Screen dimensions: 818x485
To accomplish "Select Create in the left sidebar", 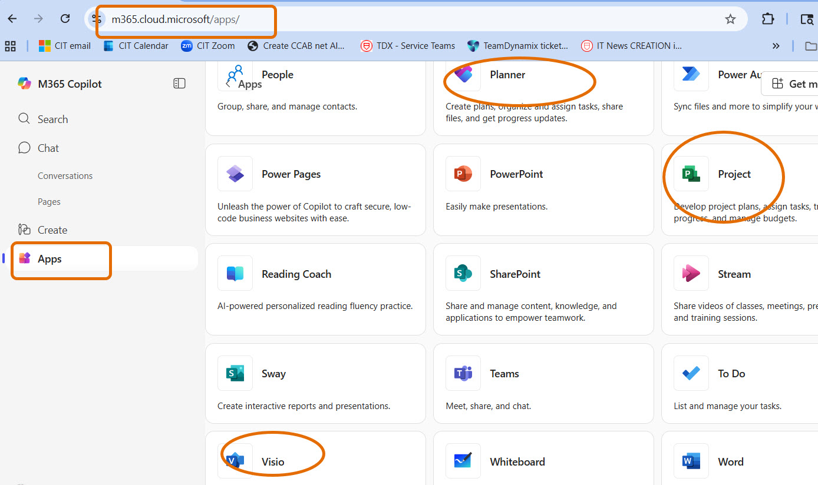I will click(x=52, y=230).
